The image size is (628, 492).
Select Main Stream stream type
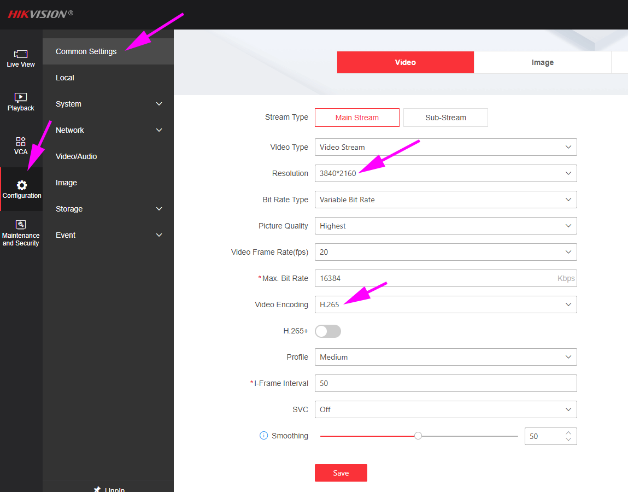tap(357, 118)
